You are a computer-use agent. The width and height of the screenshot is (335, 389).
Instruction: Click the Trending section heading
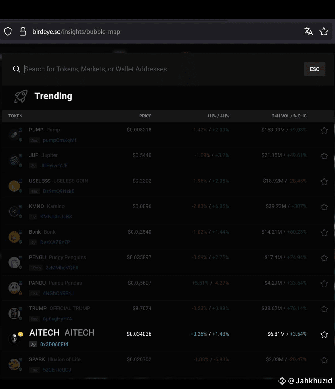(x=53, y=96)
